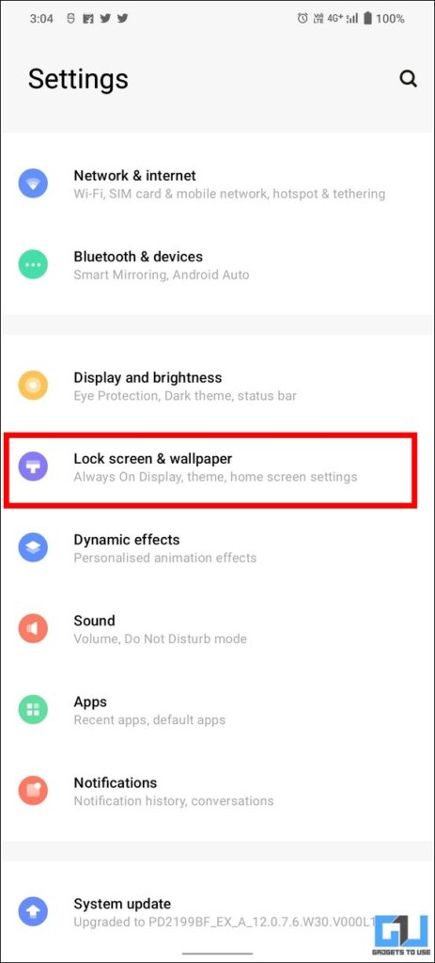Open Display and brightness settings
This screenshot has width=435, height=963.
tap(217, 386)
